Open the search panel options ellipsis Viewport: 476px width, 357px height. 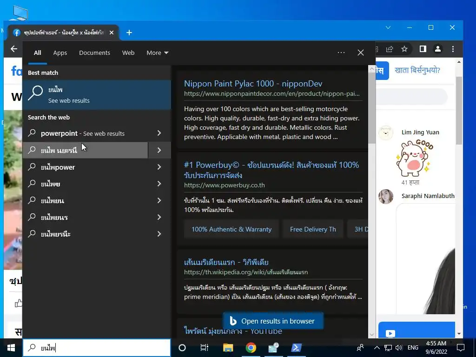click(341, 53)
